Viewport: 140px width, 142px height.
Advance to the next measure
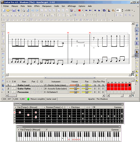(99, 11)
